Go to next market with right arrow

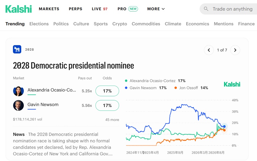click(235, 50)
